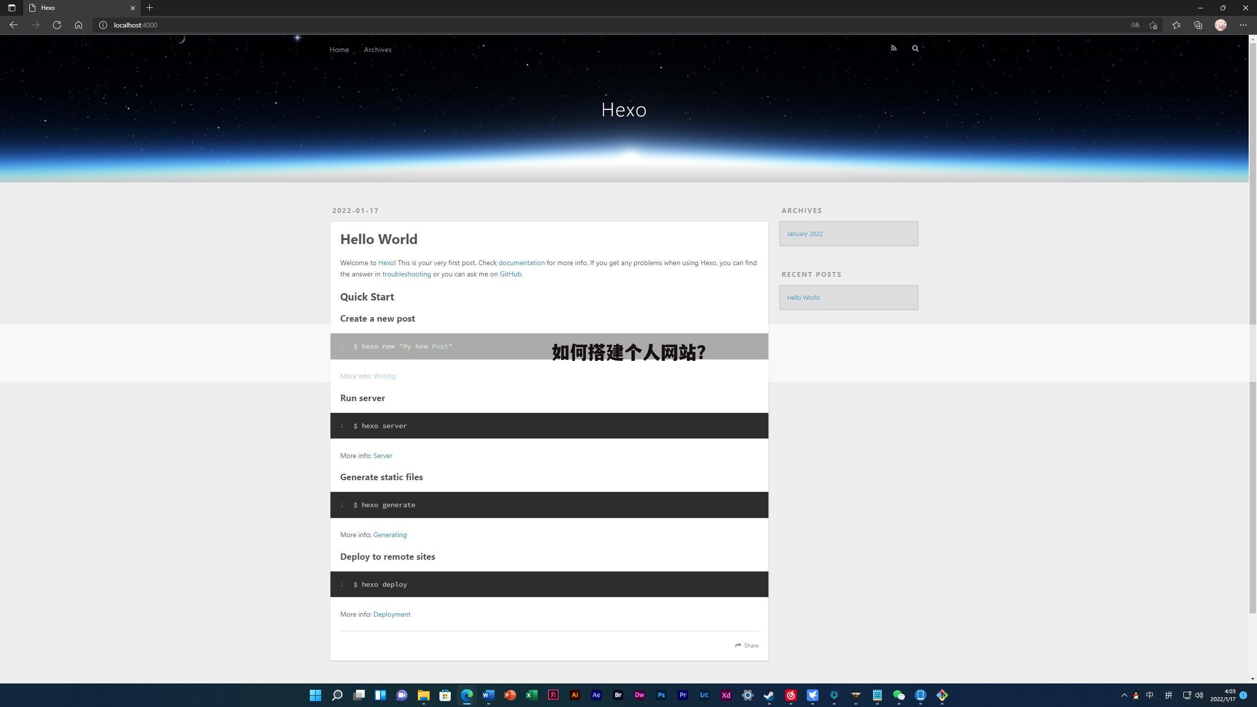Add this page to favorites
Screen dimensions: 1257x707
click(x=1153, y=25)
